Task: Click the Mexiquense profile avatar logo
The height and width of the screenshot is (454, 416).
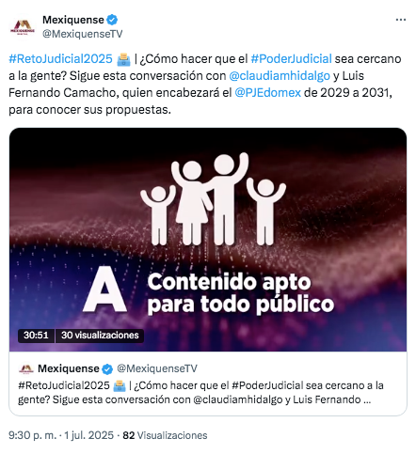Action: coord(23,27)
